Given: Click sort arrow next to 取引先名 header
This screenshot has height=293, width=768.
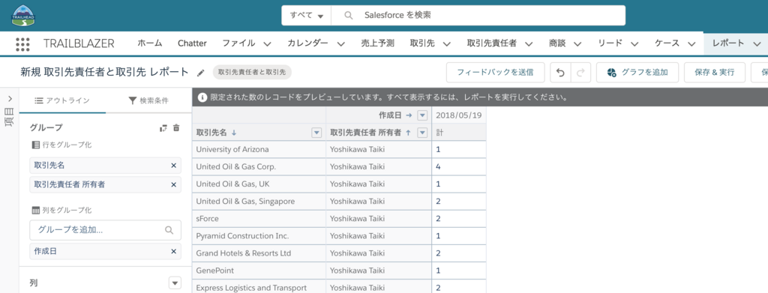Looking at the screenshot, I should point(234,133).
